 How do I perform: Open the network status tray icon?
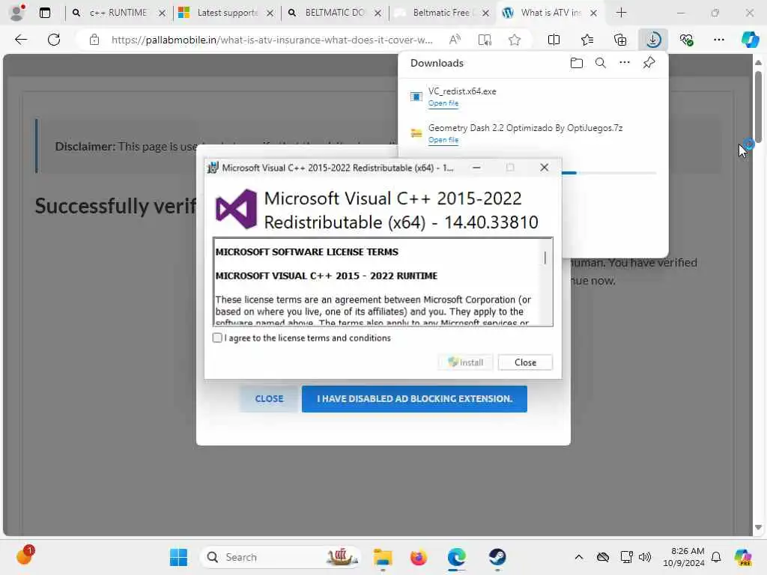tap(625, 557)
